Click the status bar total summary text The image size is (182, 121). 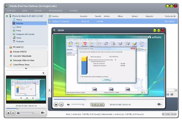click(x=105, y=114)
